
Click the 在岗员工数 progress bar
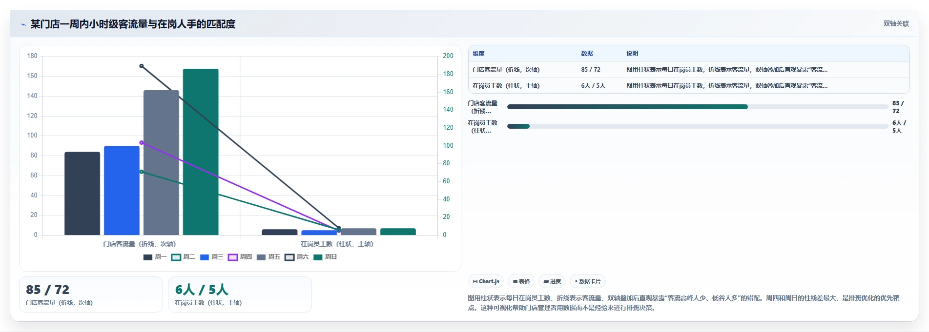pos(698,126)
